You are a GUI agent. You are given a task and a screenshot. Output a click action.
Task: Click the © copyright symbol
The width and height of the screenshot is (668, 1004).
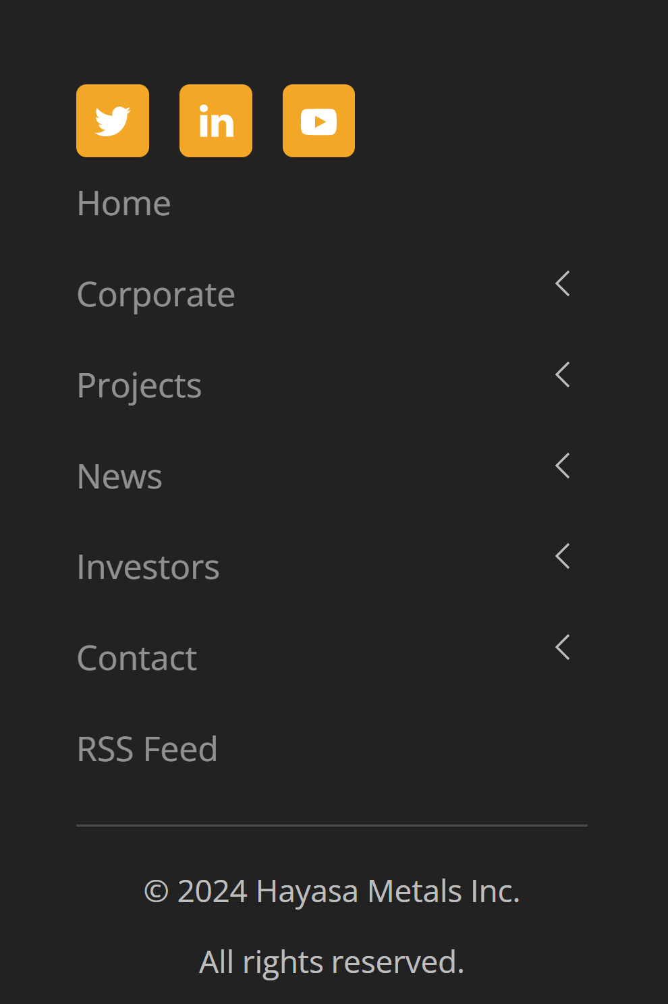[156, 892]
